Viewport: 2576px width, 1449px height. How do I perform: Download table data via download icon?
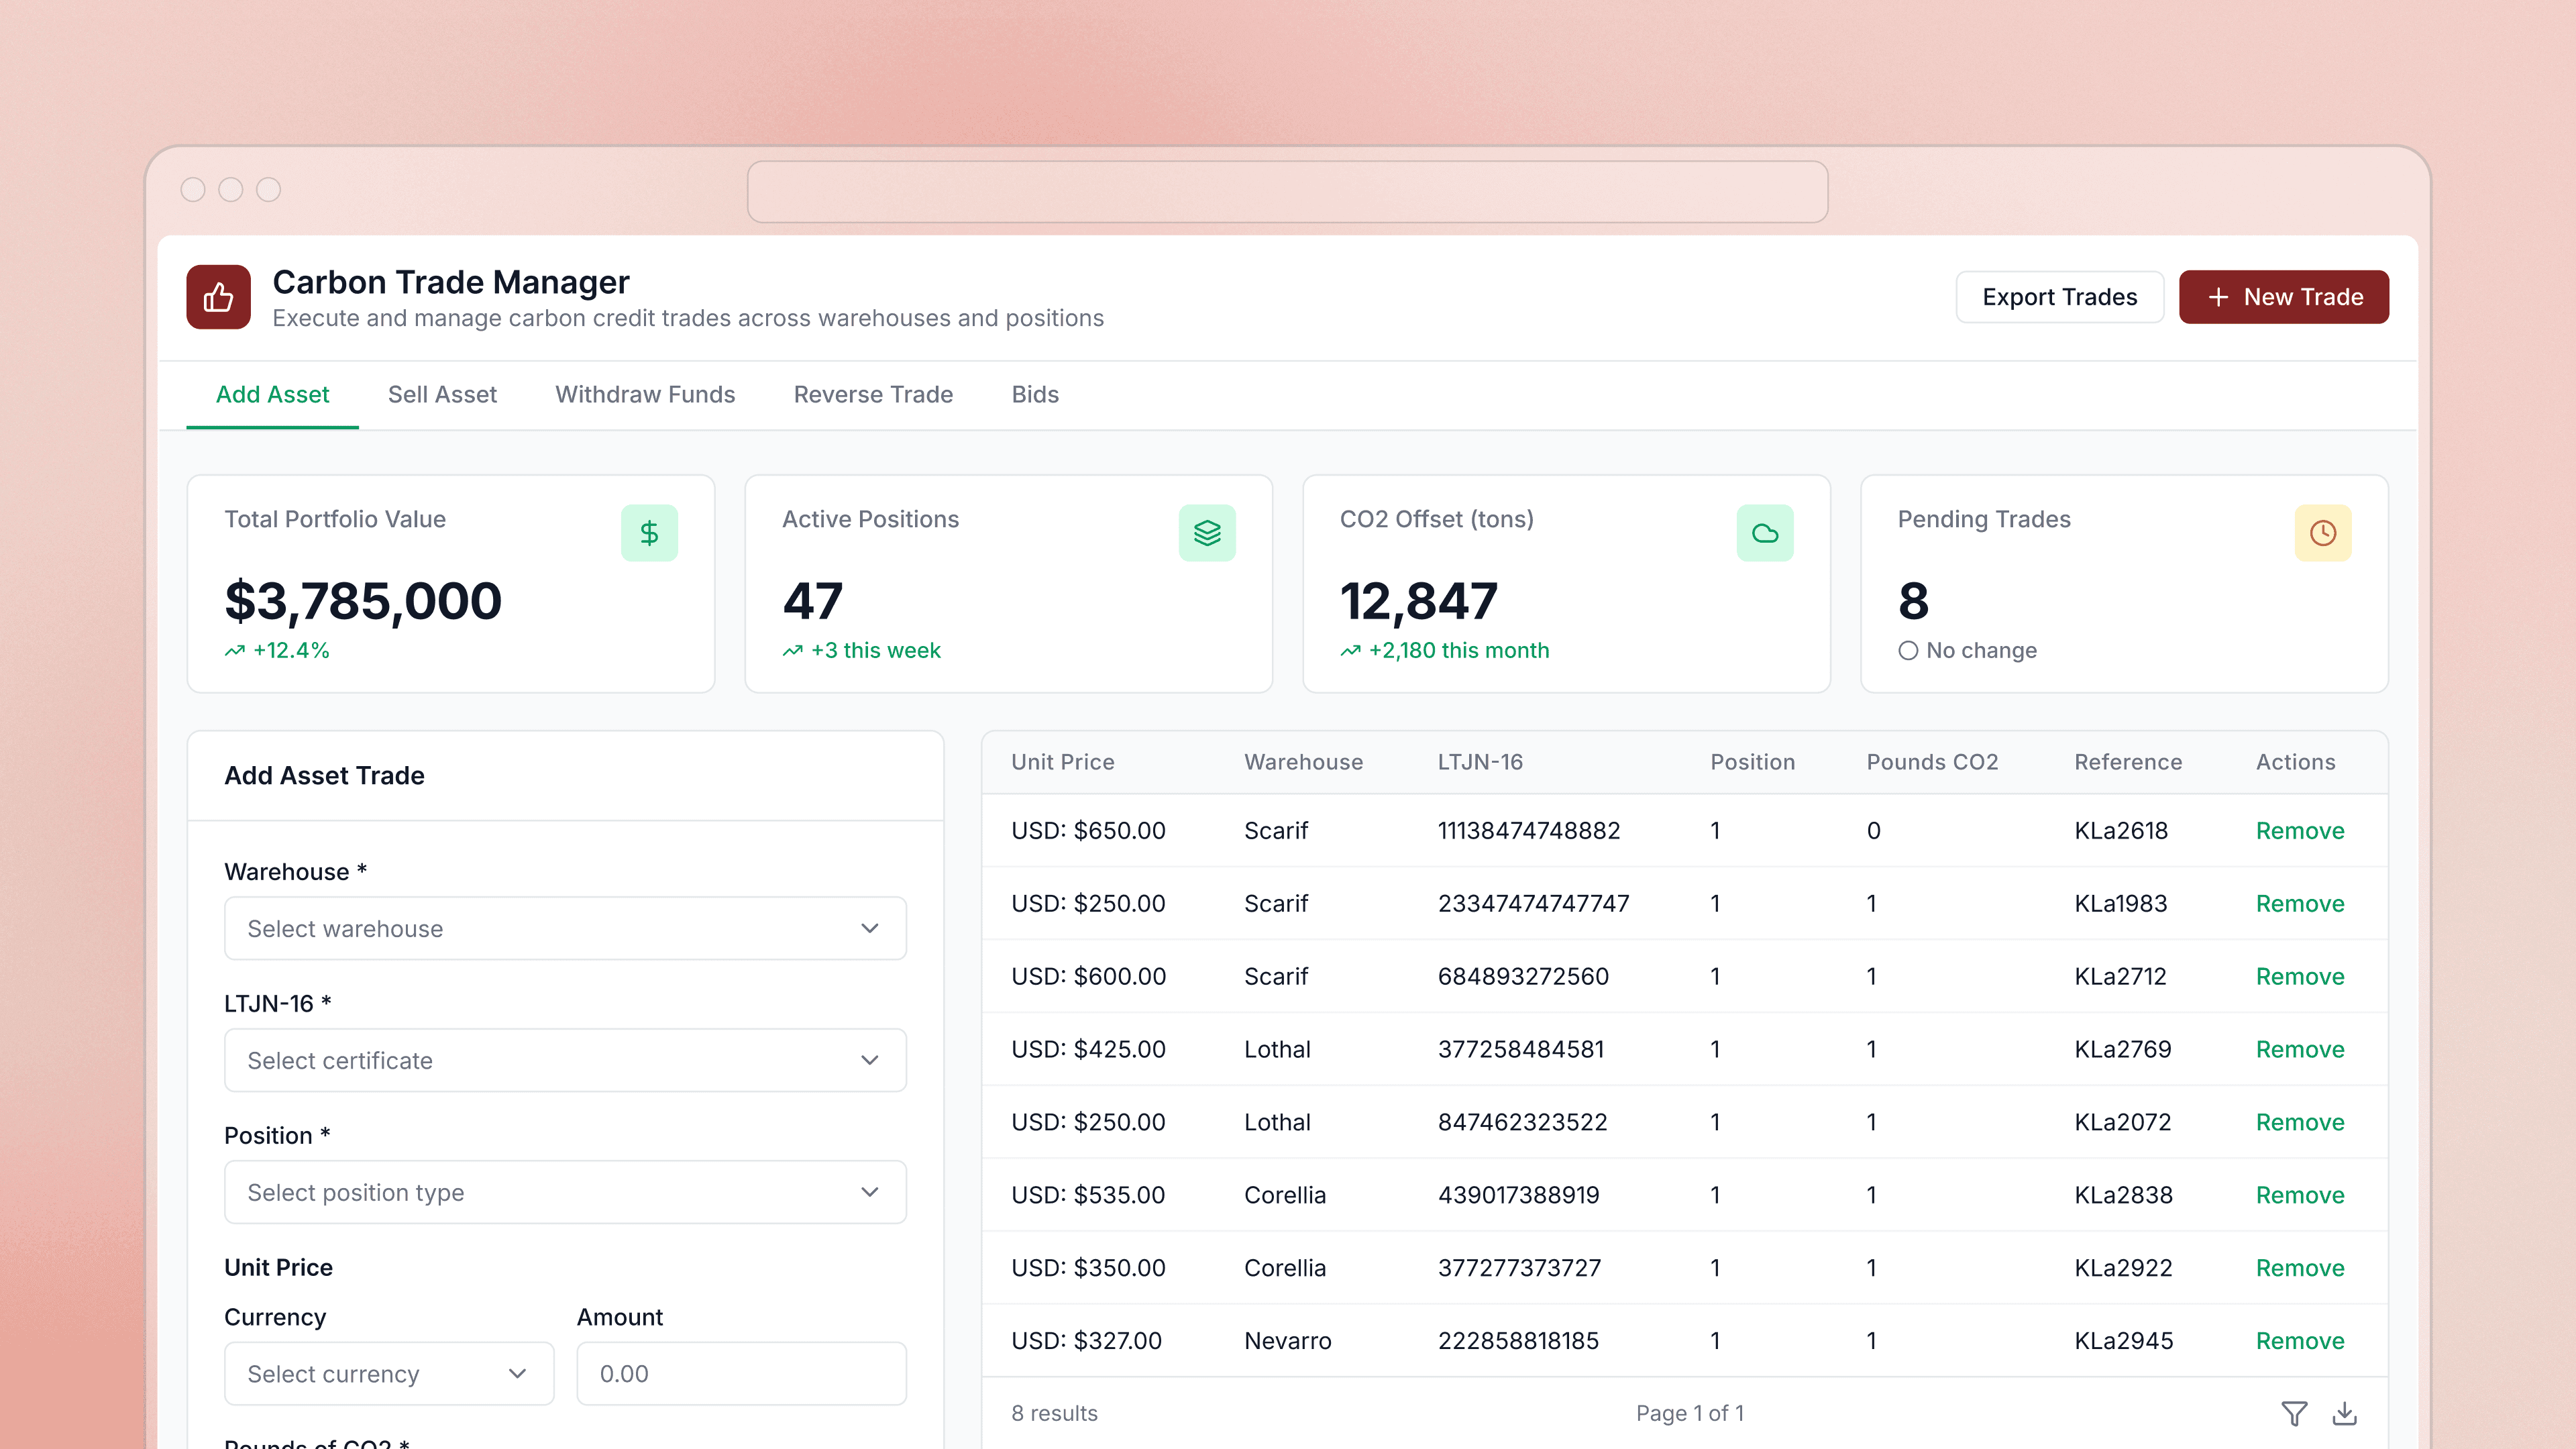(2344, 1413)
